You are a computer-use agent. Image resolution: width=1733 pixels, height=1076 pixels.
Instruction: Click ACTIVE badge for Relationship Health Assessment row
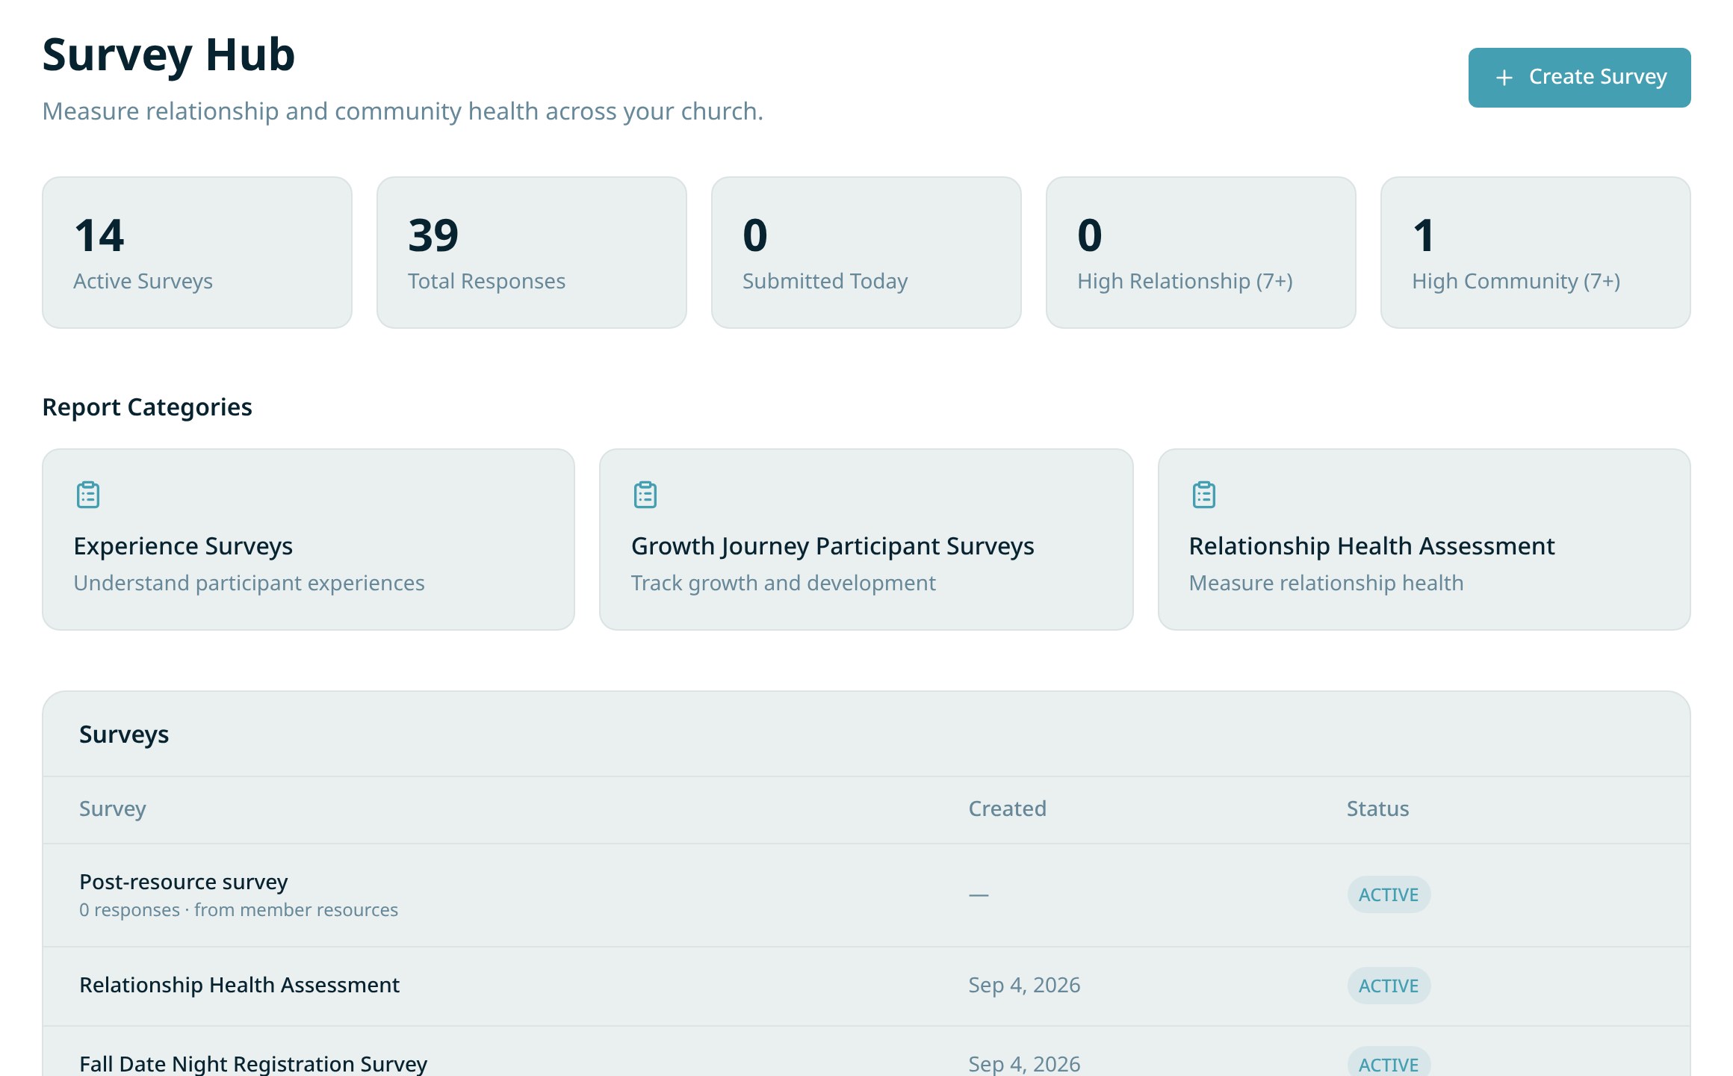coord(1389,986)
